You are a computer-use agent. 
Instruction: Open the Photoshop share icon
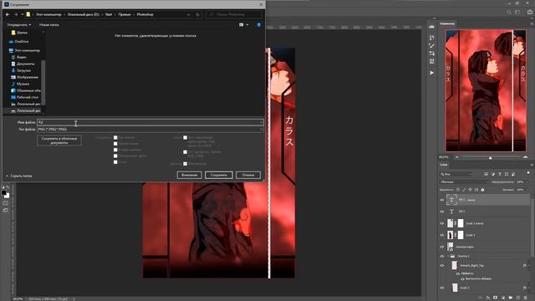pyautogui.click(x=530, y=12)
